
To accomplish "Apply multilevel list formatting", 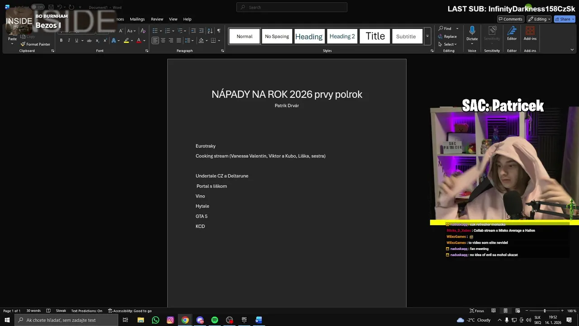I will click(x=180, y=31).
